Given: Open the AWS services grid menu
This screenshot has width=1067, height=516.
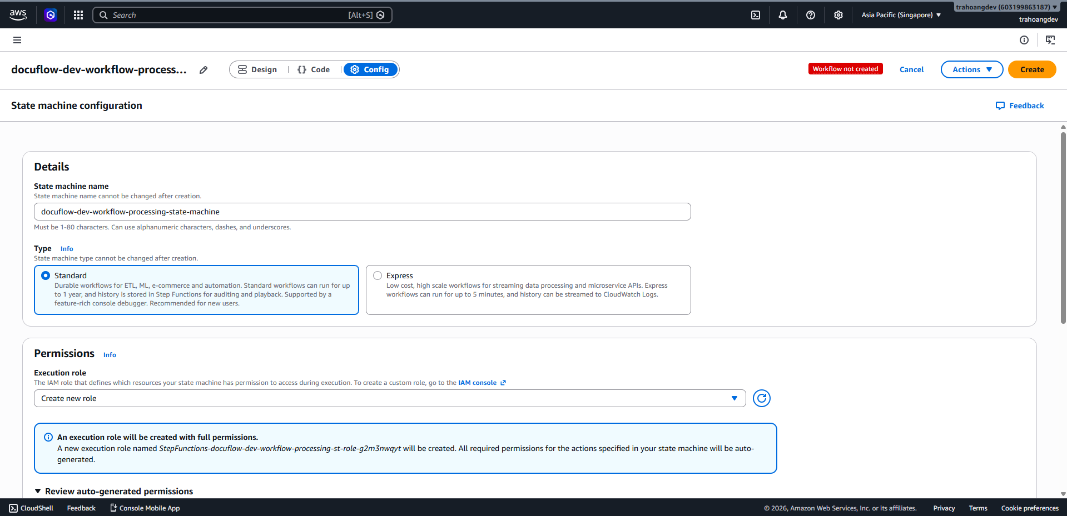Looking at the screenshot, I should pyautogui.click(x=78, y=15).
